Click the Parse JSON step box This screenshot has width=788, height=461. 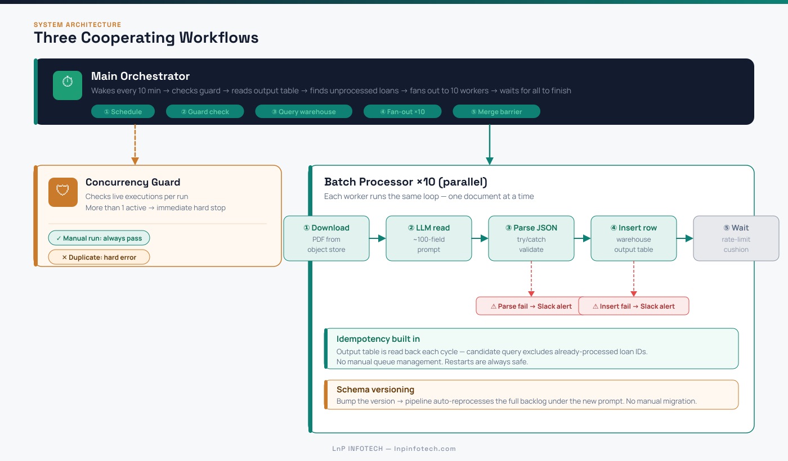click(x=531, y=238)
